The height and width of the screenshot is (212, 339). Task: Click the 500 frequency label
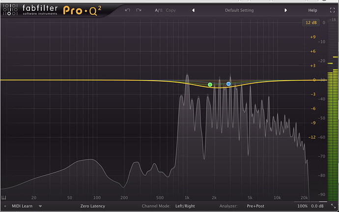(x=160, y=198)
